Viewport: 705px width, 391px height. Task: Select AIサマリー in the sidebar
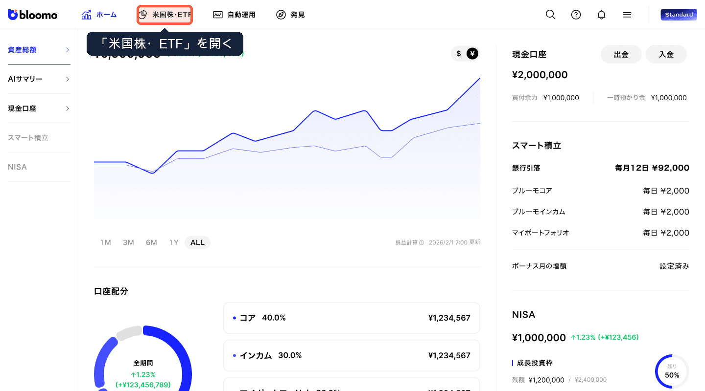tap(39, 79)
